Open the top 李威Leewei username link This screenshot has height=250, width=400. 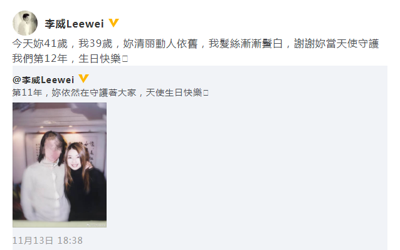pyautogui.click(x=74, y=24)
